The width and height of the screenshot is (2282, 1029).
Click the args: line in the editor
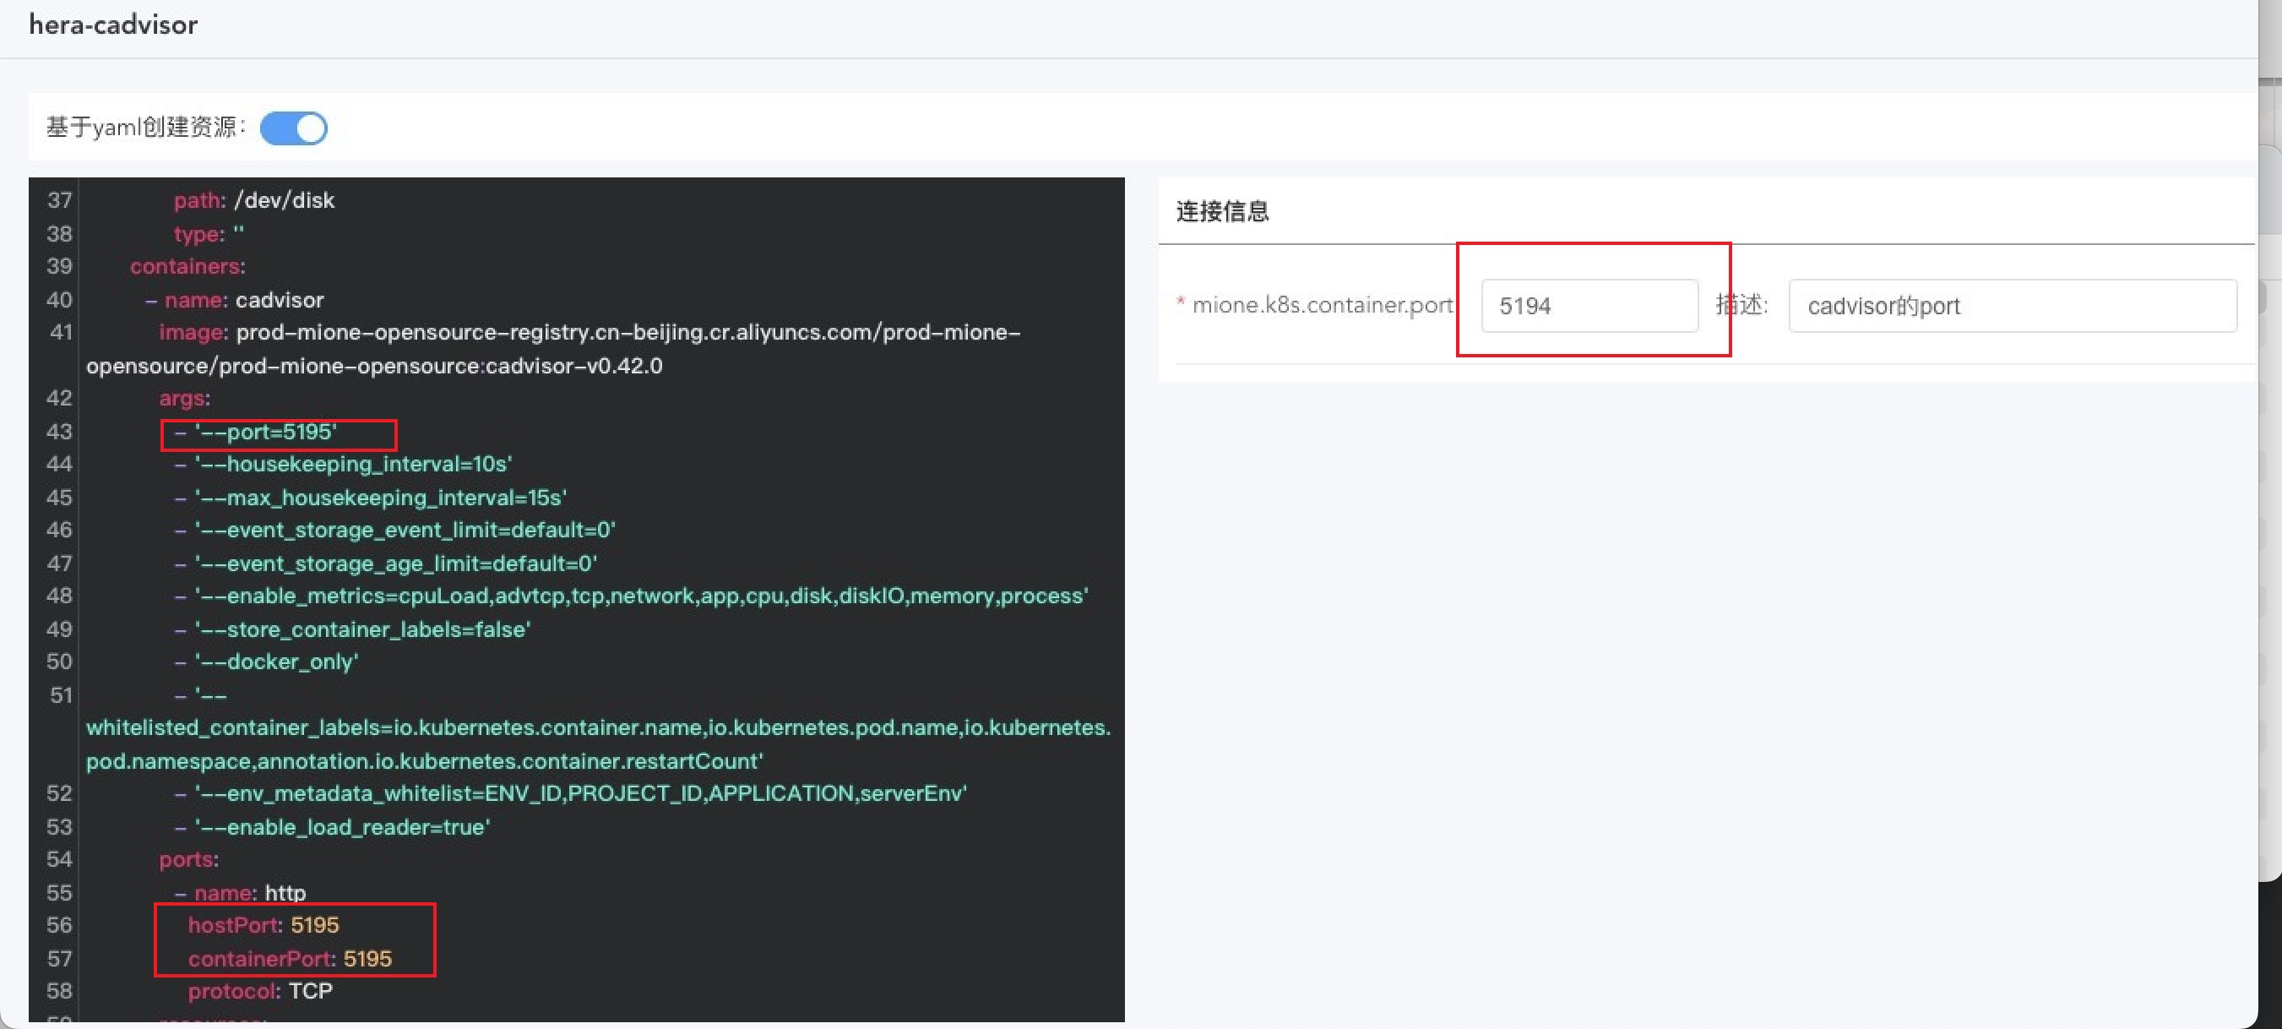(x=184, y=398)
